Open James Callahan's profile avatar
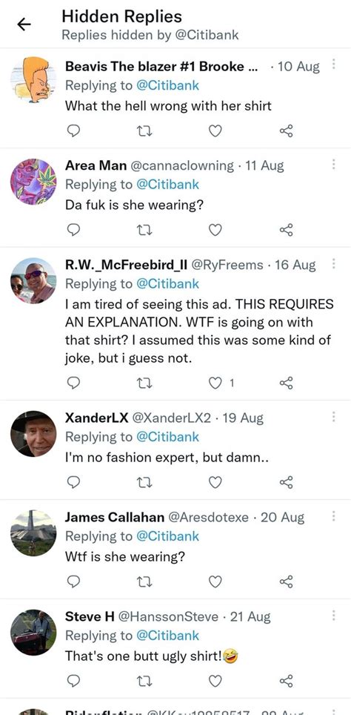The width and height of the screenshot is (351, 715). point(33,533)
